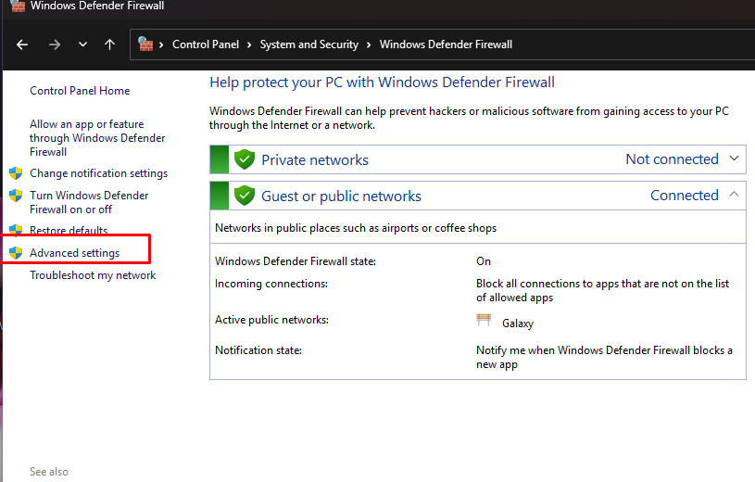
Task: Go up one level with Up arrow
Action: coord(110,44)
